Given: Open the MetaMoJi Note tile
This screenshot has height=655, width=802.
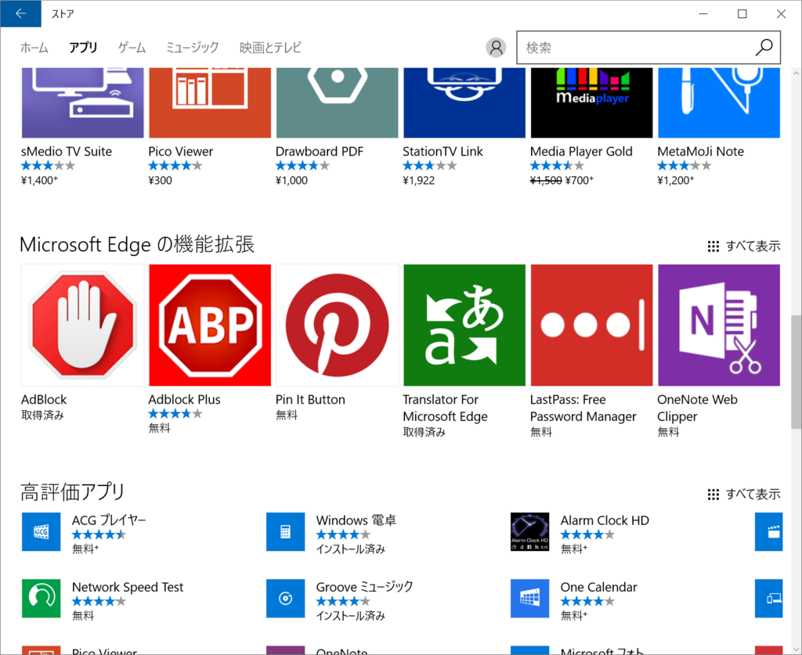Looking at the screenshot, I should tap(719, 103).
